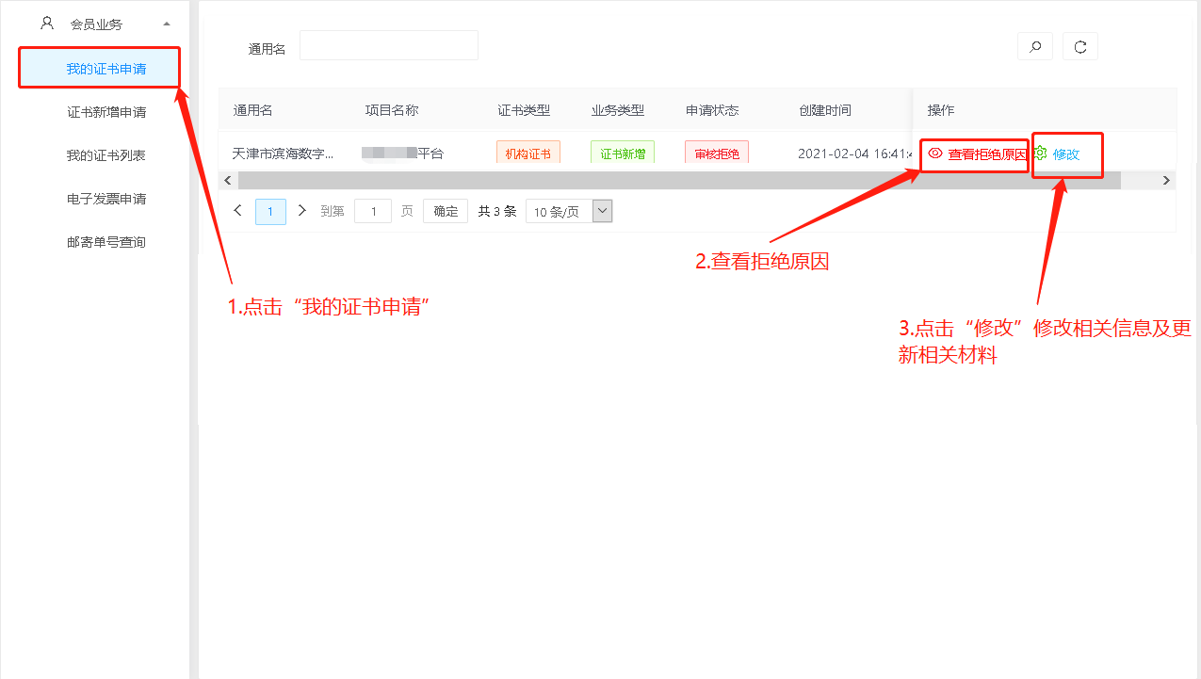This screenshot has height=679, width=1201.
Task: Go to next page arrow in pagination
Action: [x=301, y=211]
